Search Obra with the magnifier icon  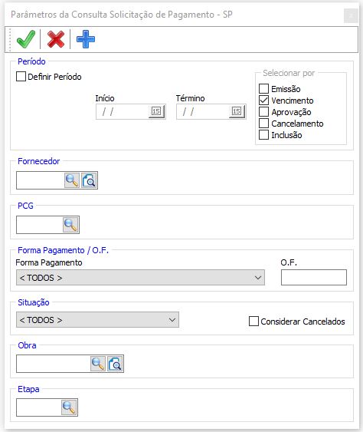coord(97,364)
